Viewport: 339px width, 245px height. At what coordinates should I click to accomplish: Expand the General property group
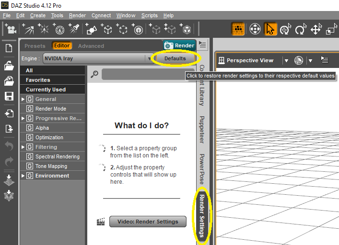tap(23, 99)
